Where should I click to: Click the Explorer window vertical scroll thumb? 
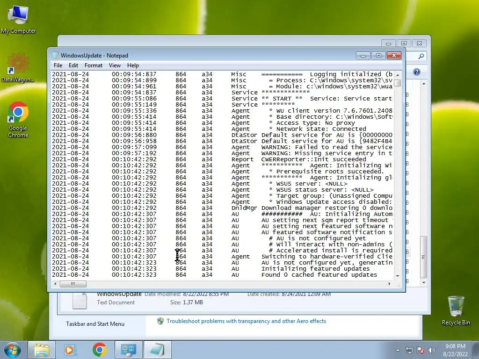pyautogui.click(x=423, y=257)
